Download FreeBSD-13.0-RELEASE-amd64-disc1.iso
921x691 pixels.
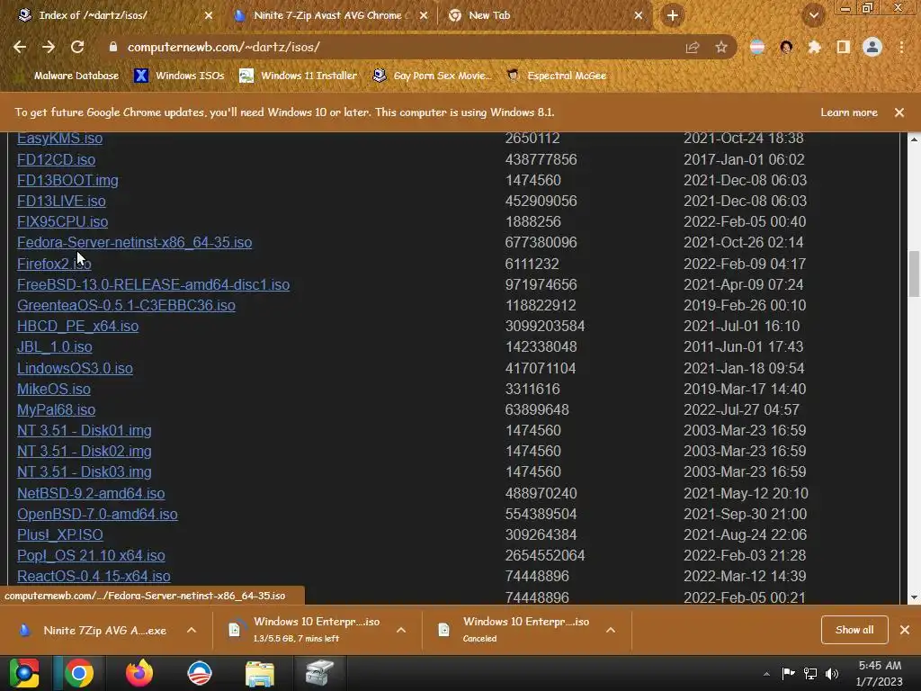pyautogui.click(x=153, y=284)
